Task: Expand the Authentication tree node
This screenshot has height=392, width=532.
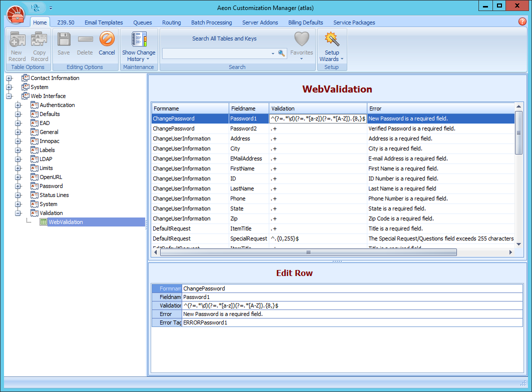Action: (x=18, y=105)
